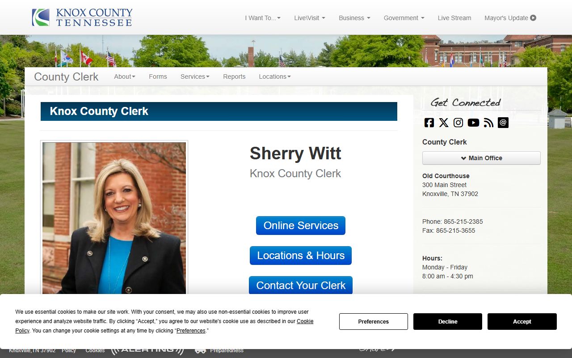
Task: Expand the I Want To... menu
Action: click(263, 18)
